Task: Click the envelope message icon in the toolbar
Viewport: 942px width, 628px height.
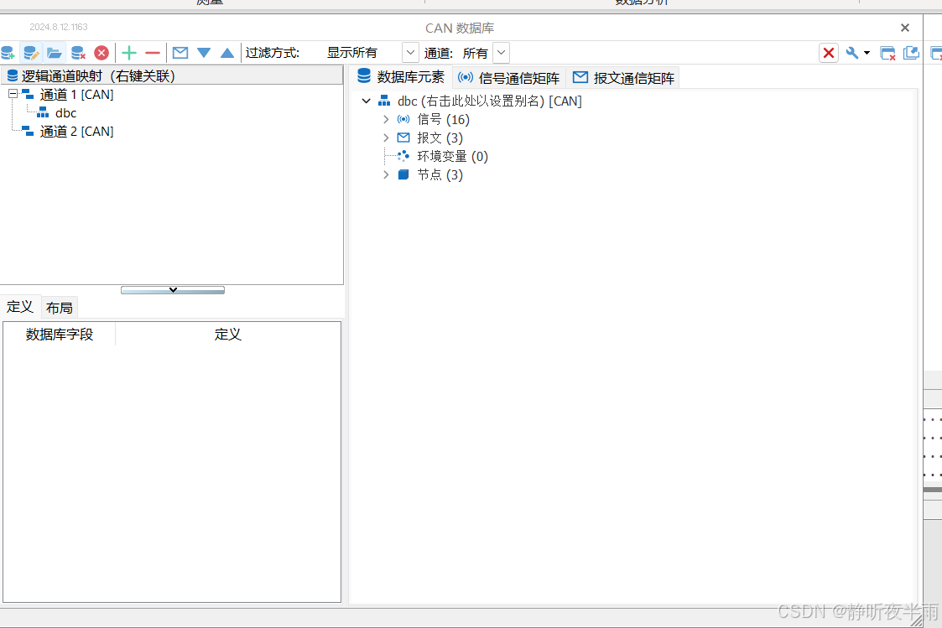Action: click(180, 53)
